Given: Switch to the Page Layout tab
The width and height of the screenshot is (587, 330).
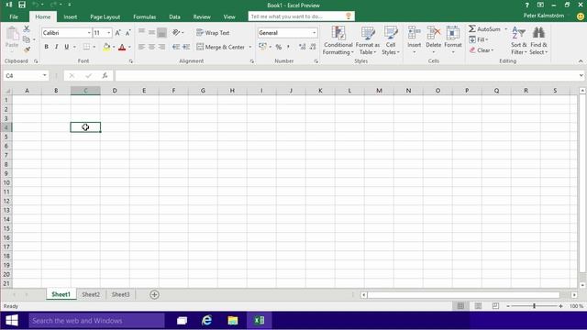Looking at the screenshot, I should tap(105, 16).
